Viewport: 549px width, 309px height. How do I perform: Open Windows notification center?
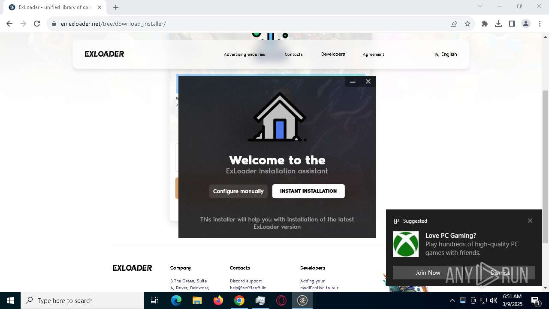click(x=535, y=300)
